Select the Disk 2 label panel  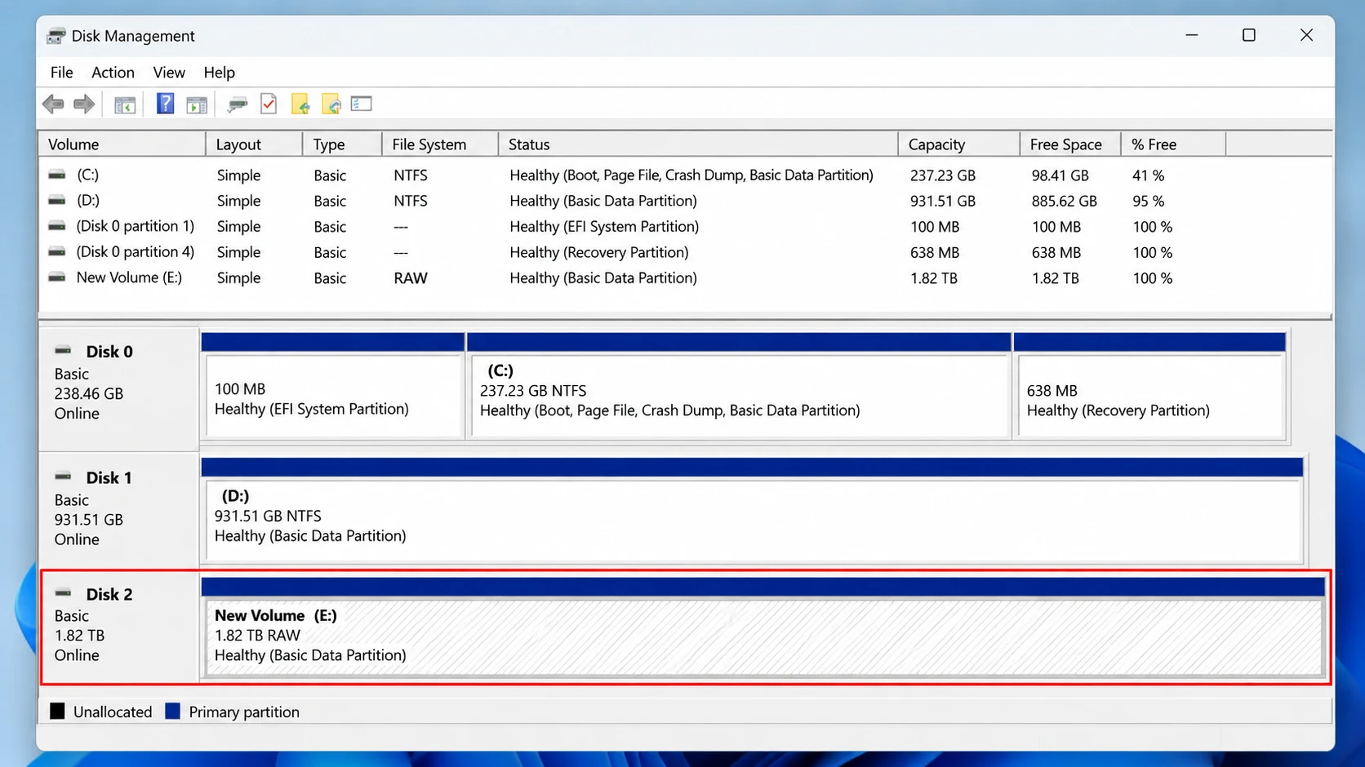click(119, 626)
